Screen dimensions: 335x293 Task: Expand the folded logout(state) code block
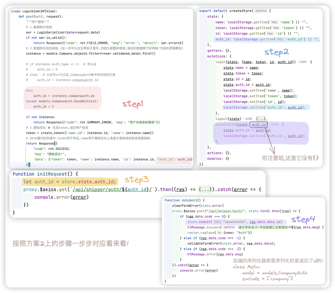262,119
